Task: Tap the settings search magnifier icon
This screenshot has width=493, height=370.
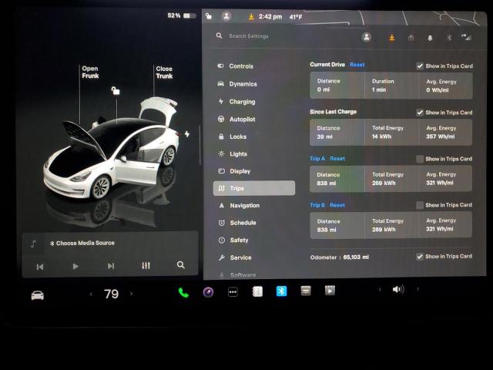Action: pyautogui.click(x=219, y=35)
